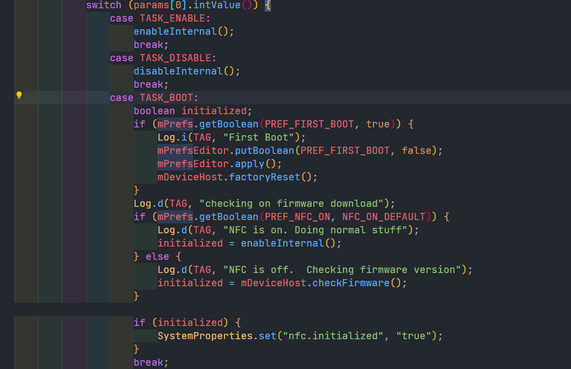This screenshot has height=369, width=571.
Task: Click the factoryReset method call
Action: click(264, 177)
